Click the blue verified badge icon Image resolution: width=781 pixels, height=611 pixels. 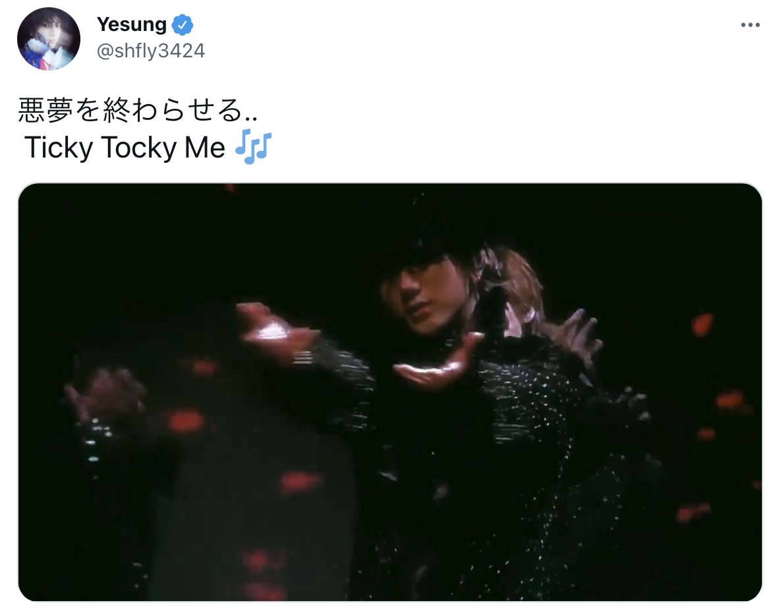183,25
